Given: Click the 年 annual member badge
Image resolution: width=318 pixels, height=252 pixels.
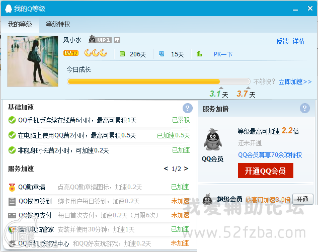Looking at the screenshot, I should click(117, 40).
